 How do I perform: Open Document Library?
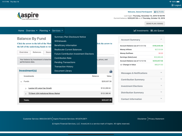tap(63, 71)
